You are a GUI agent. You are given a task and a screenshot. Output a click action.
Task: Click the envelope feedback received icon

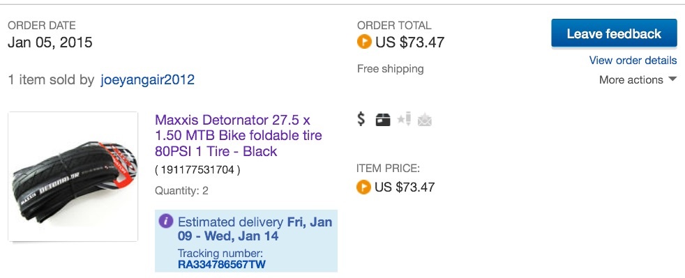[425, 120]
